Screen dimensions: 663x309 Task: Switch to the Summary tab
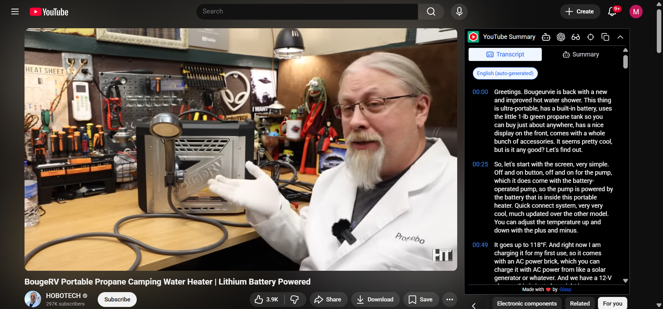pos(581,54)
